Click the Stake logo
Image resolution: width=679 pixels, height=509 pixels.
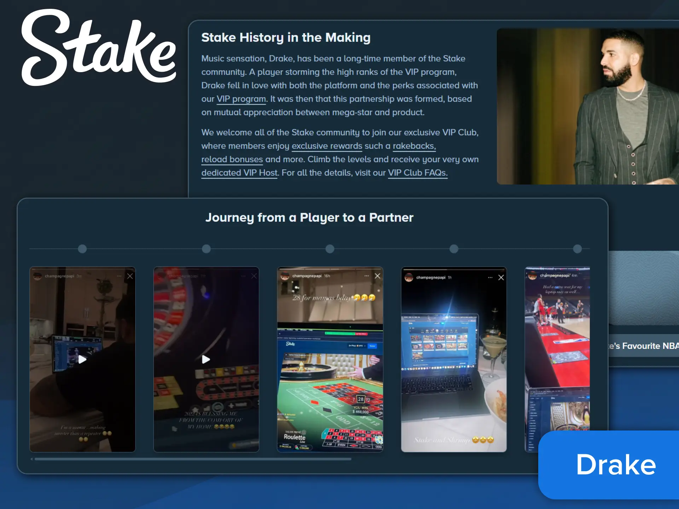[x=99, y=47]
